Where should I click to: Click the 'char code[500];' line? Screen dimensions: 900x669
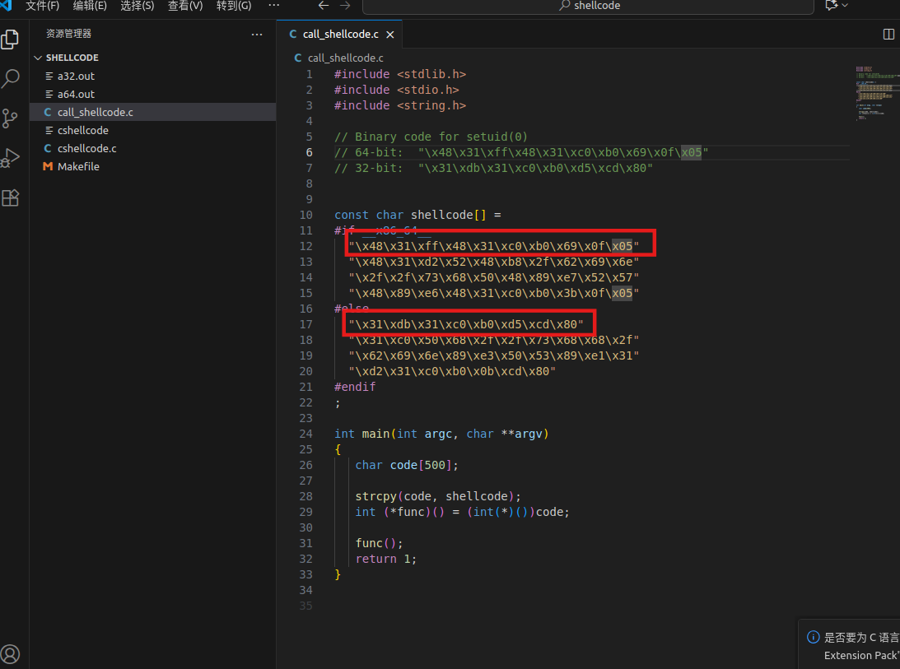[x=407, y=465]
